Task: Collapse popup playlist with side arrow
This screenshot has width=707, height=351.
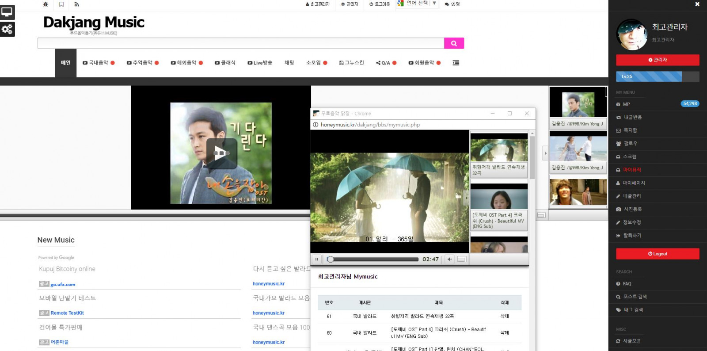Action: click(467, 198)
